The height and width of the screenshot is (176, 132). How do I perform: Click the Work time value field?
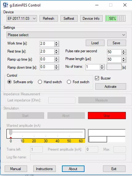point(47,44)
